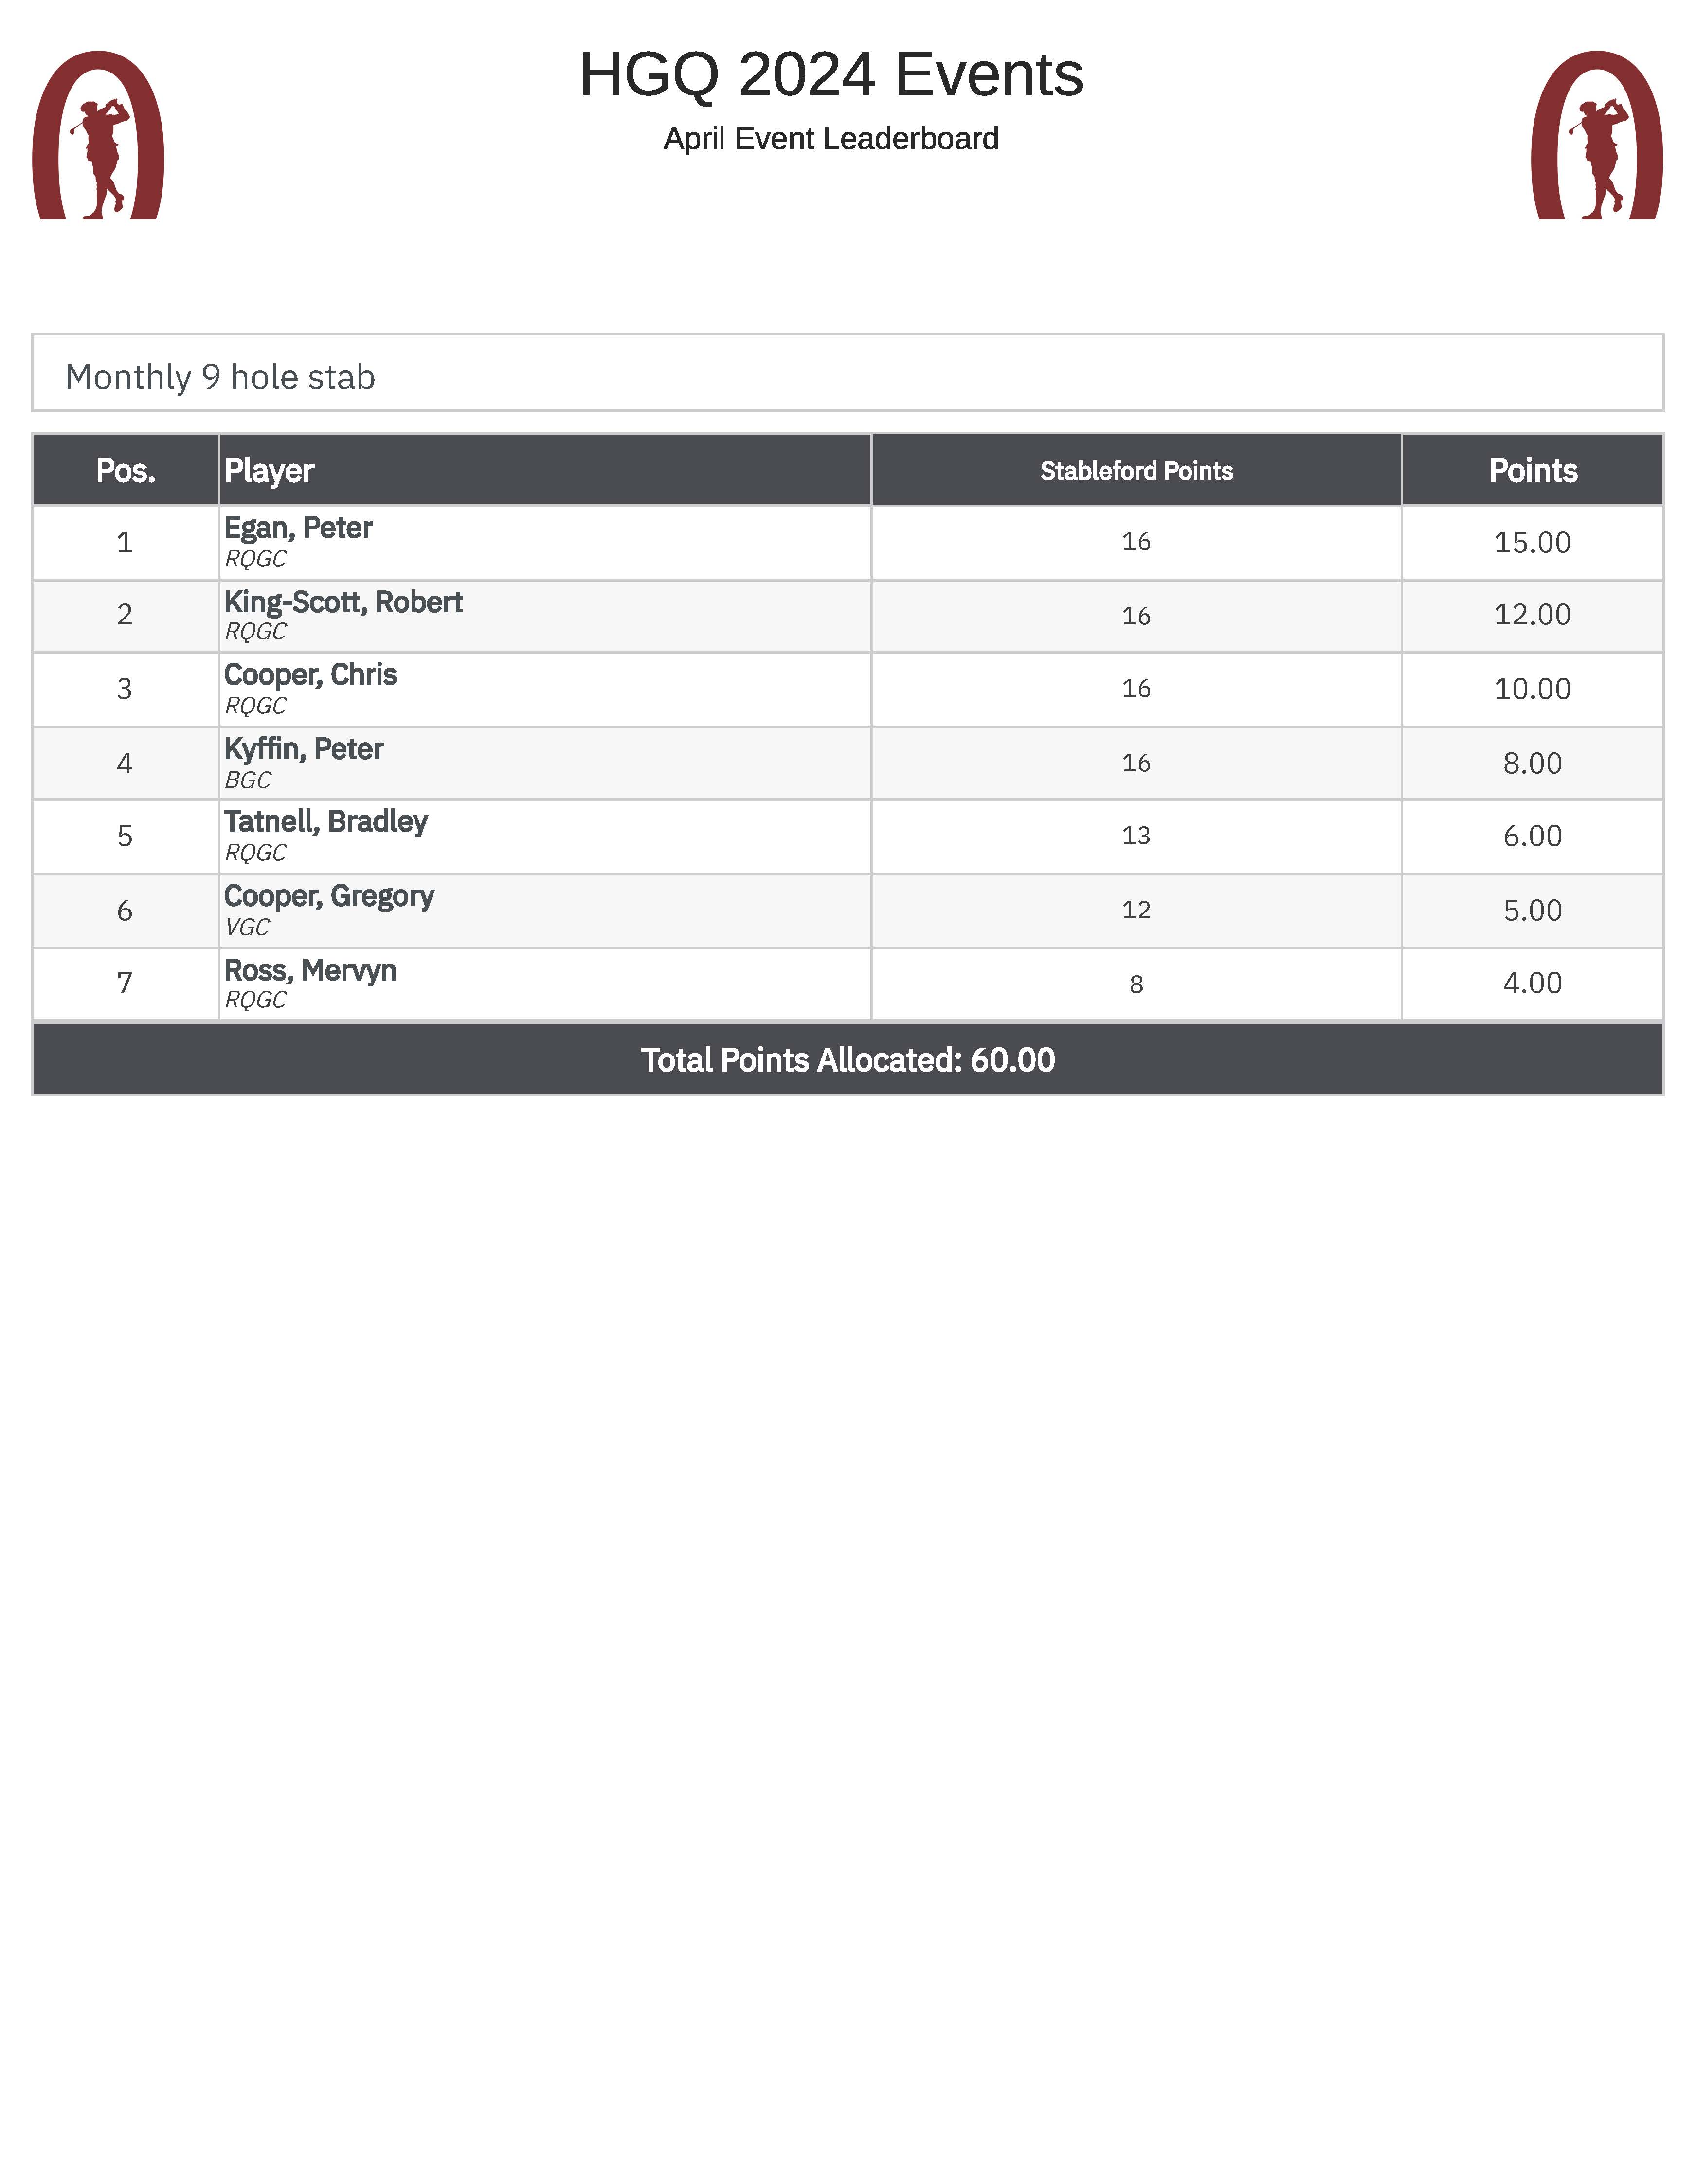
Task: Open player King-Scott, Robert
Action: pos(343,602)
